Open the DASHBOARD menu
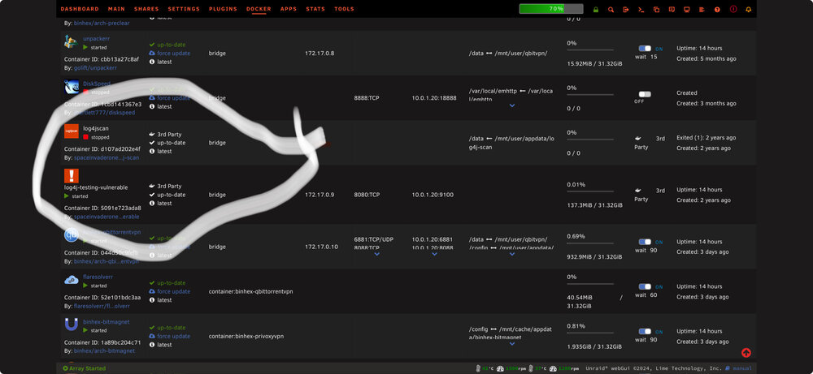The width and height of the screenshot is (813, 374). (80, 9)
